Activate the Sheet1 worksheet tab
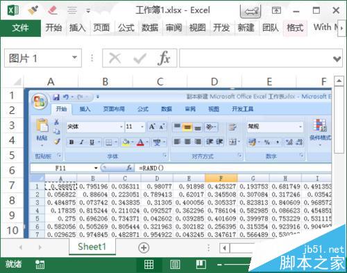347x273 pixels. pyautogui.click(x=92, y=247)
